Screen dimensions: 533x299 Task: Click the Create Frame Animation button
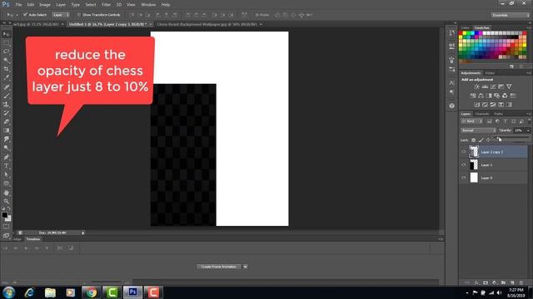click(218, 267)
